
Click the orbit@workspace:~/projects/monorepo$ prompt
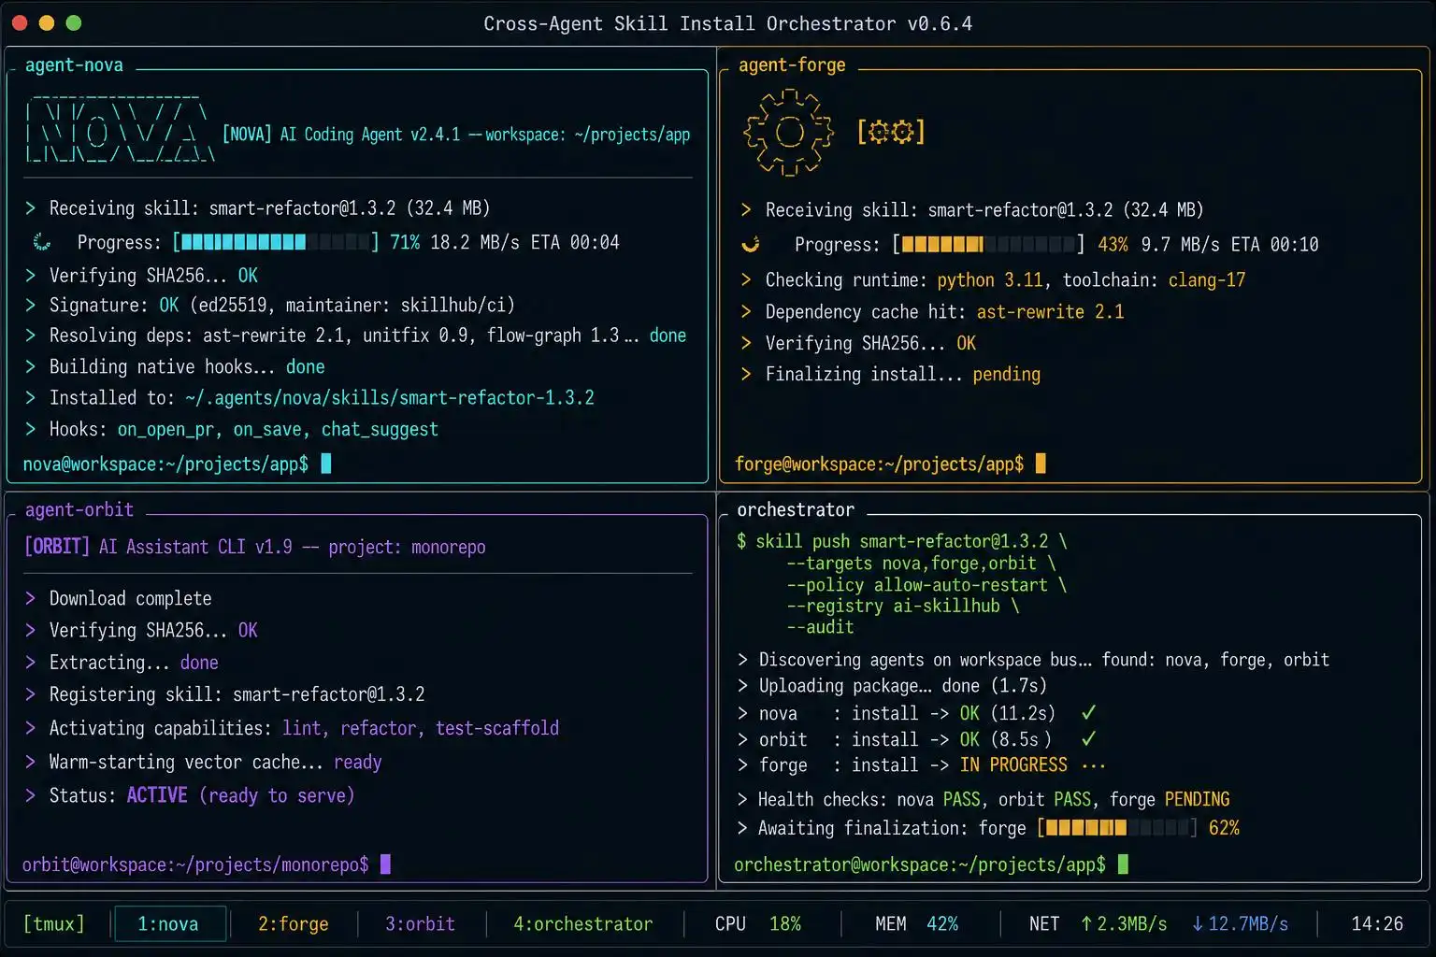[x=195, y=864]
